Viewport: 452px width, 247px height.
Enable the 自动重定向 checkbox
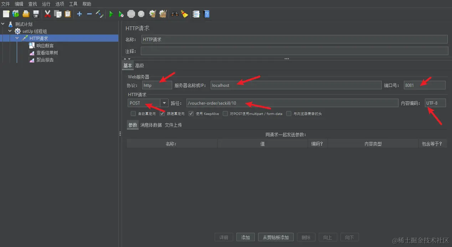pos(133,114)
